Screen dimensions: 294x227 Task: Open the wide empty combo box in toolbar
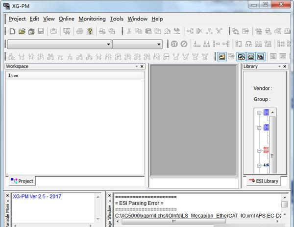(59, 44)
